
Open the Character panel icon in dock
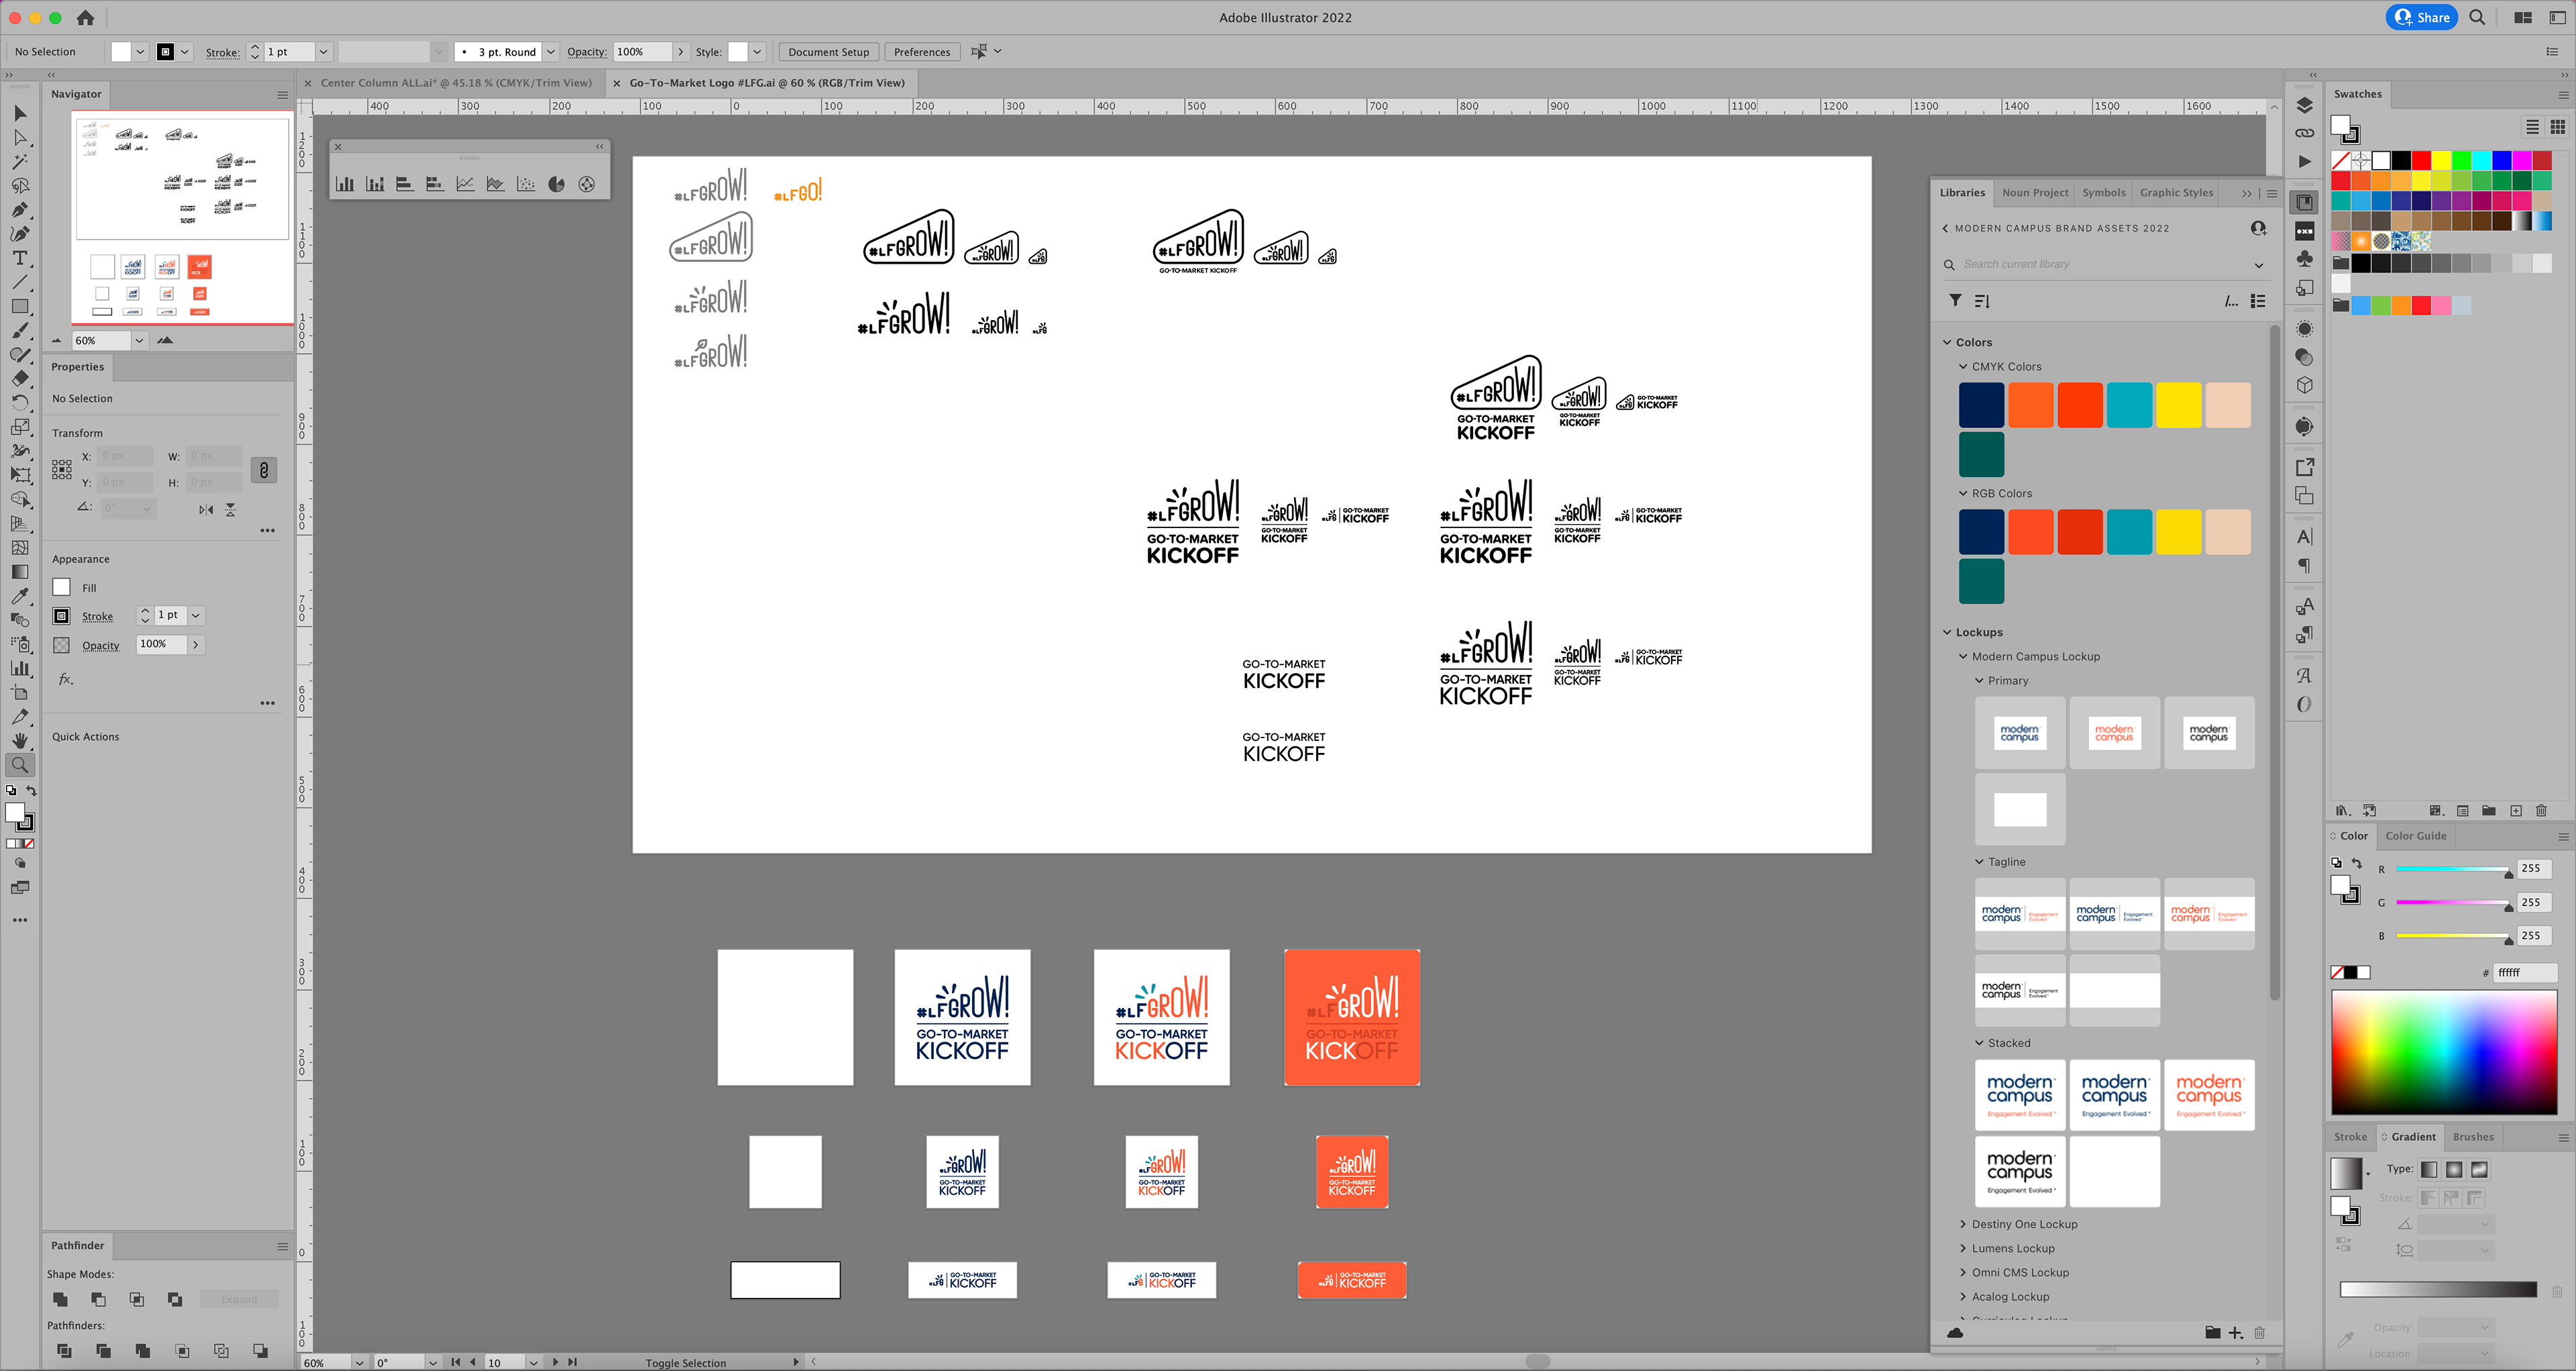coord(2304,537)
